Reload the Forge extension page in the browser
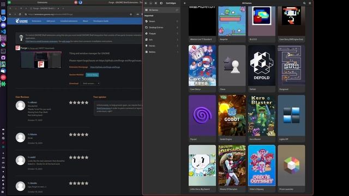The image size is (349, 196). pos(20,14)
